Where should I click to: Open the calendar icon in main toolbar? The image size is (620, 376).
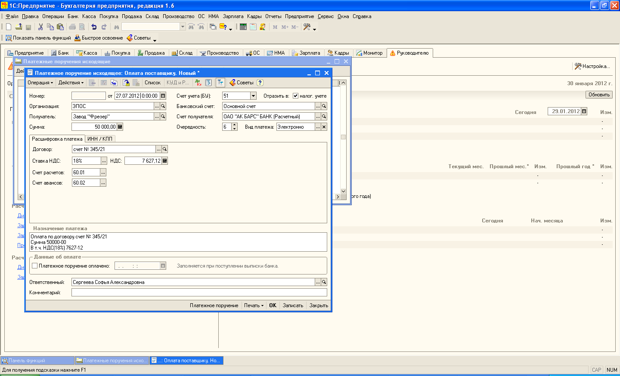click(253, 27)
